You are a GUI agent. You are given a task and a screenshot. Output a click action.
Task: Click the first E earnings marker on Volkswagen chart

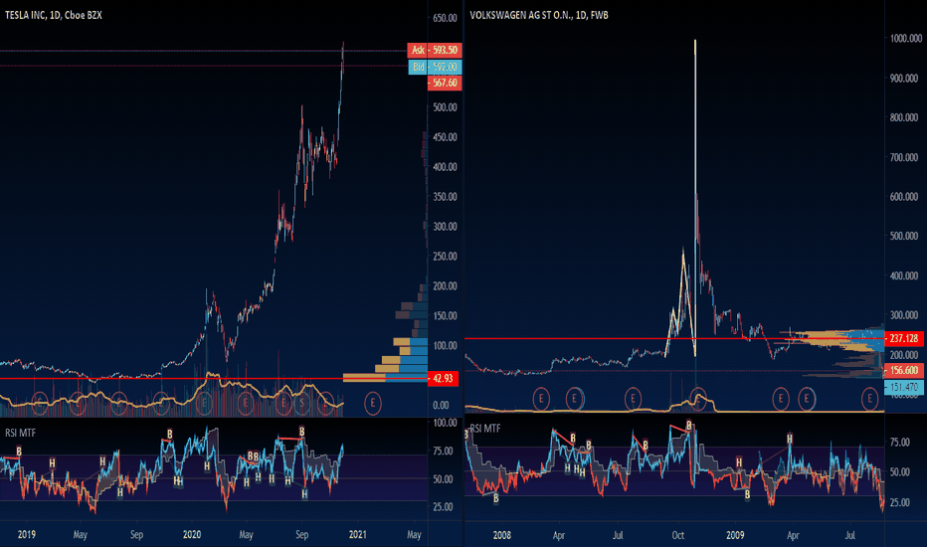click(541, 399)
